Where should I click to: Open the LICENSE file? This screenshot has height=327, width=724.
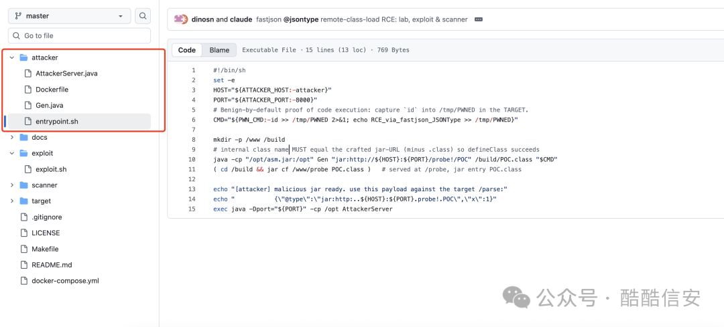click(x=46, y=233)
